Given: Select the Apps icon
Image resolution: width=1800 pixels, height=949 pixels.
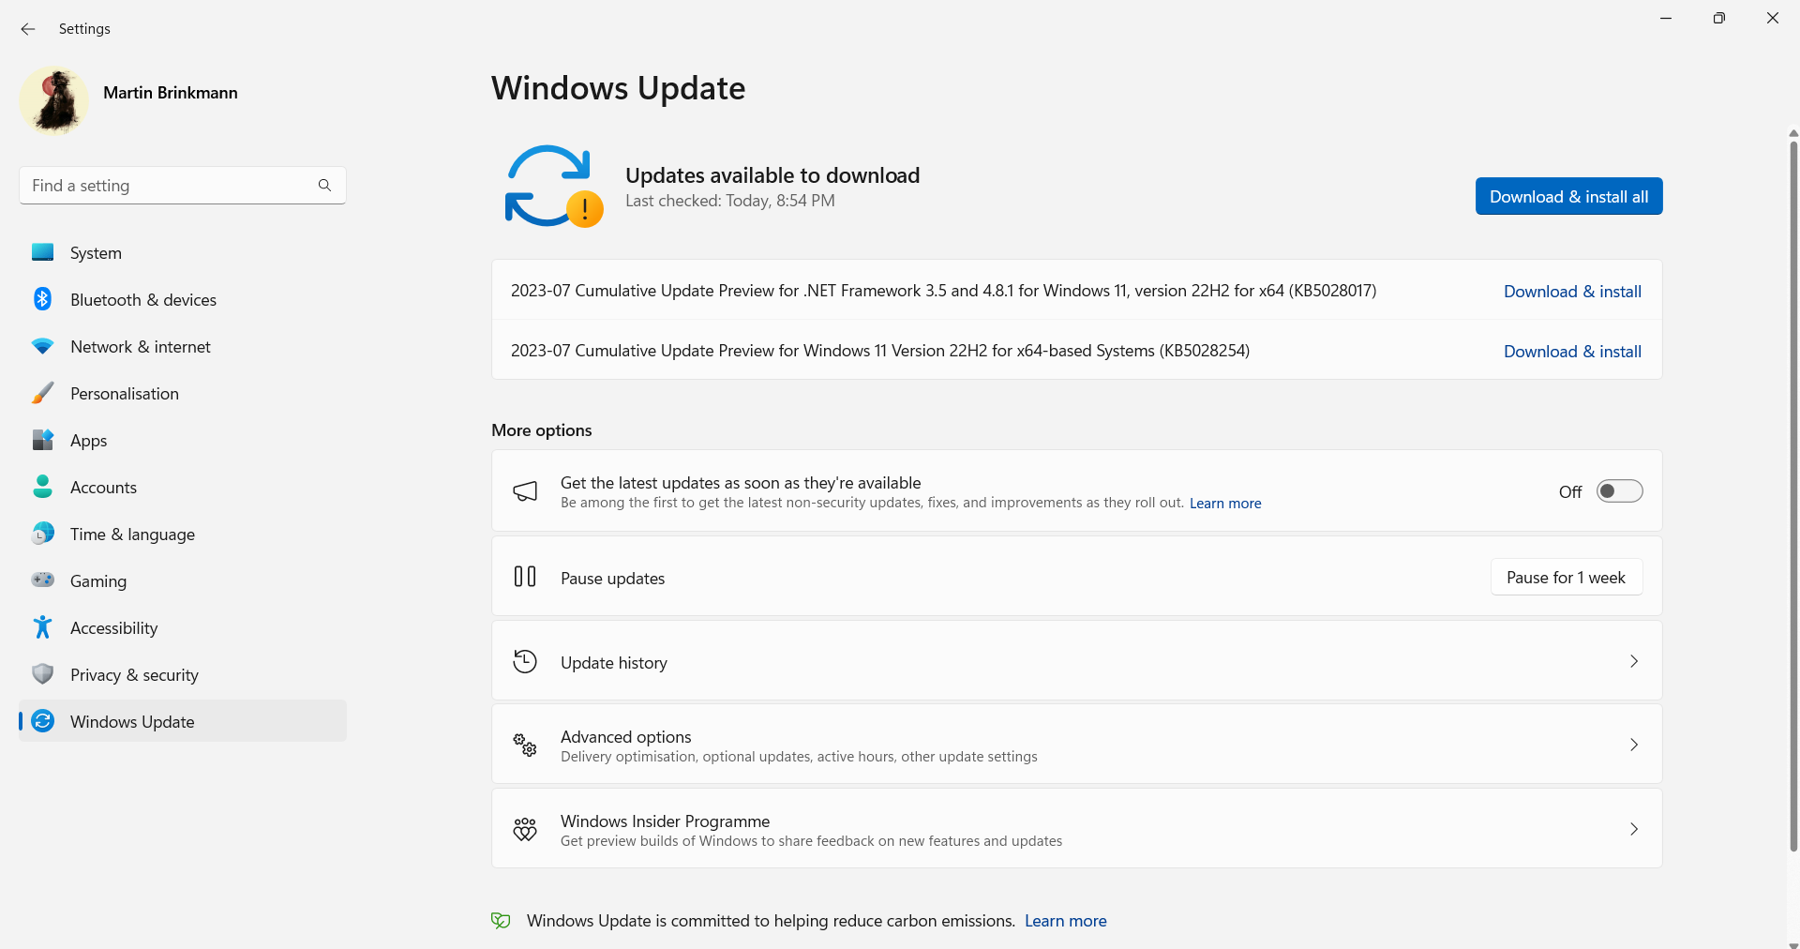Looking at the screenshot, I should (x=42, y=440).
